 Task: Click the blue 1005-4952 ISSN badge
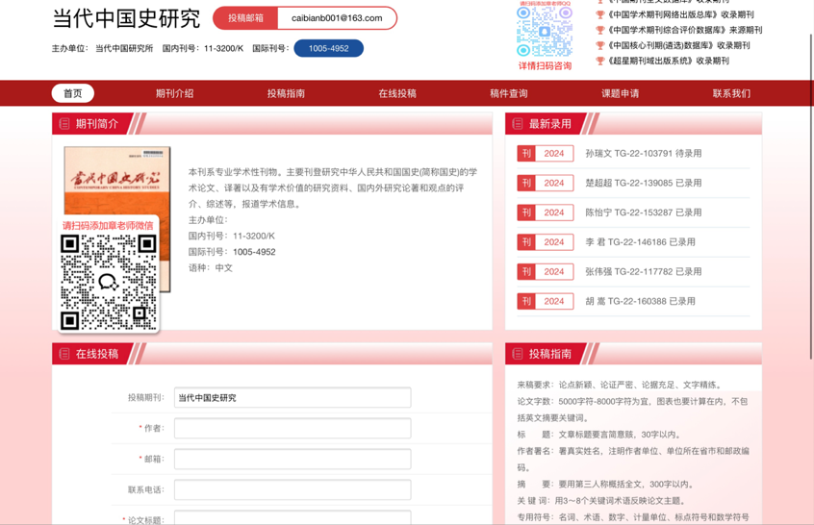[328, 48]
